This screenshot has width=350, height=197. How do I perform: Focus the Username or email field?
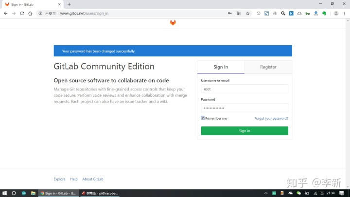click(x=245, y=89)
